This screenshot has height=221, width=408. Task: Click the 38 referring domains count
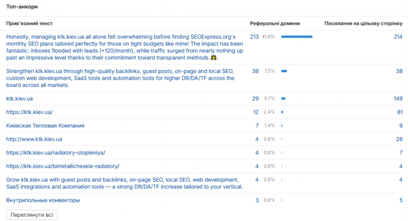(x=255, y=71)
